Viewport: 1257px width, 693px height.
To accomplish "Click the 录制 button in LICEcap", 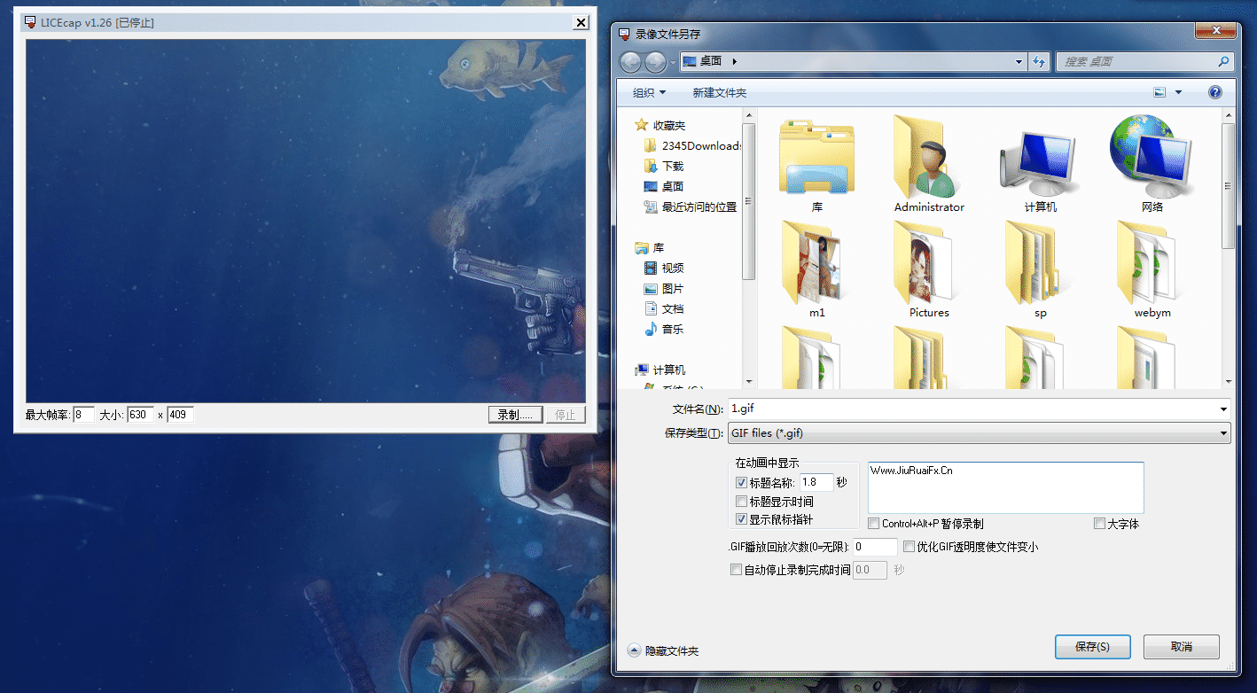I will (515, 415).
